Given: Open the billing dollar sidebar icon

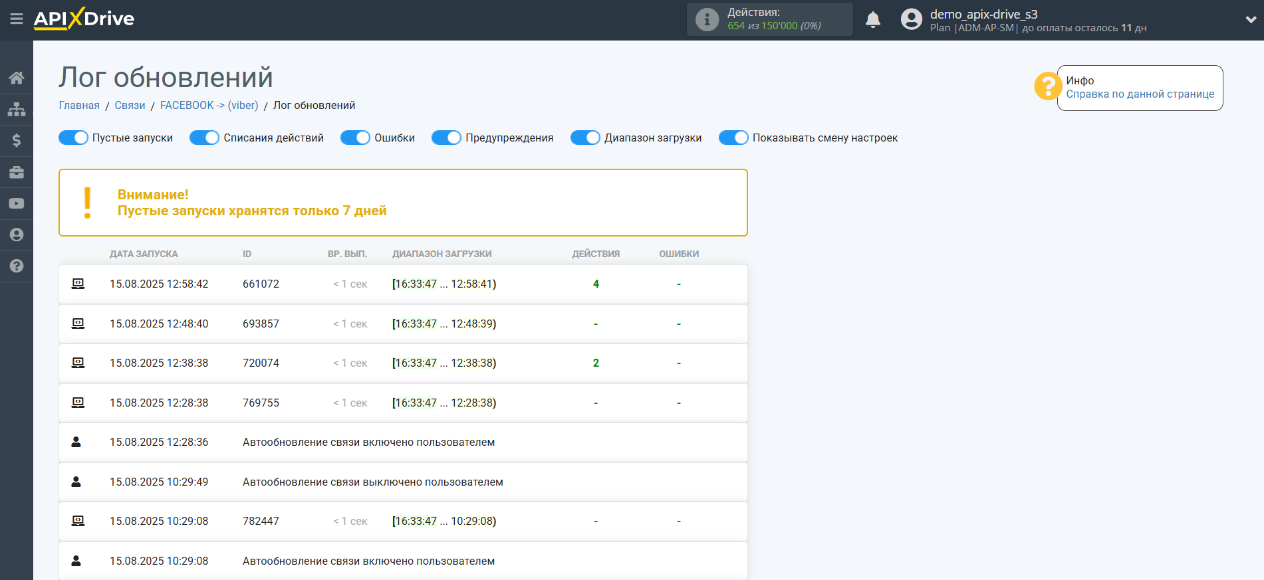Looking at the screenshot, I should pos(17,140).
